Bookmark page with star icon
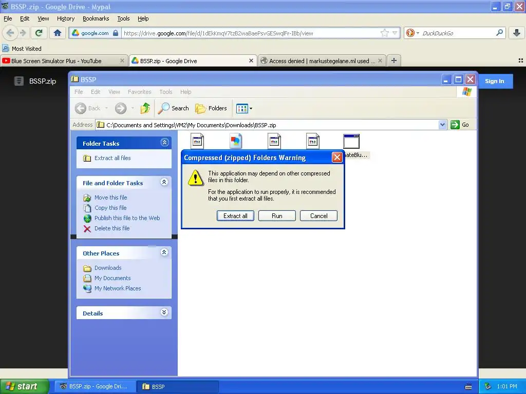The height and width of the screenshot is (394, 526). [384, 33]
